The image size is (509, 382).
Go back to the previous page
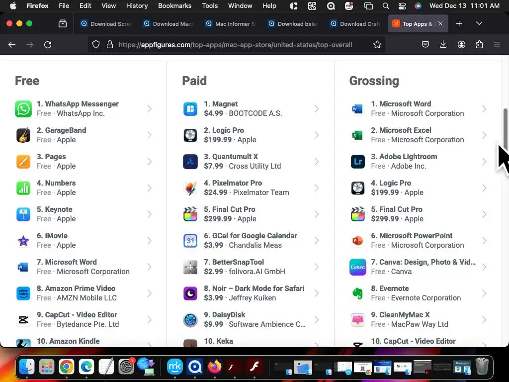point(12,44)
